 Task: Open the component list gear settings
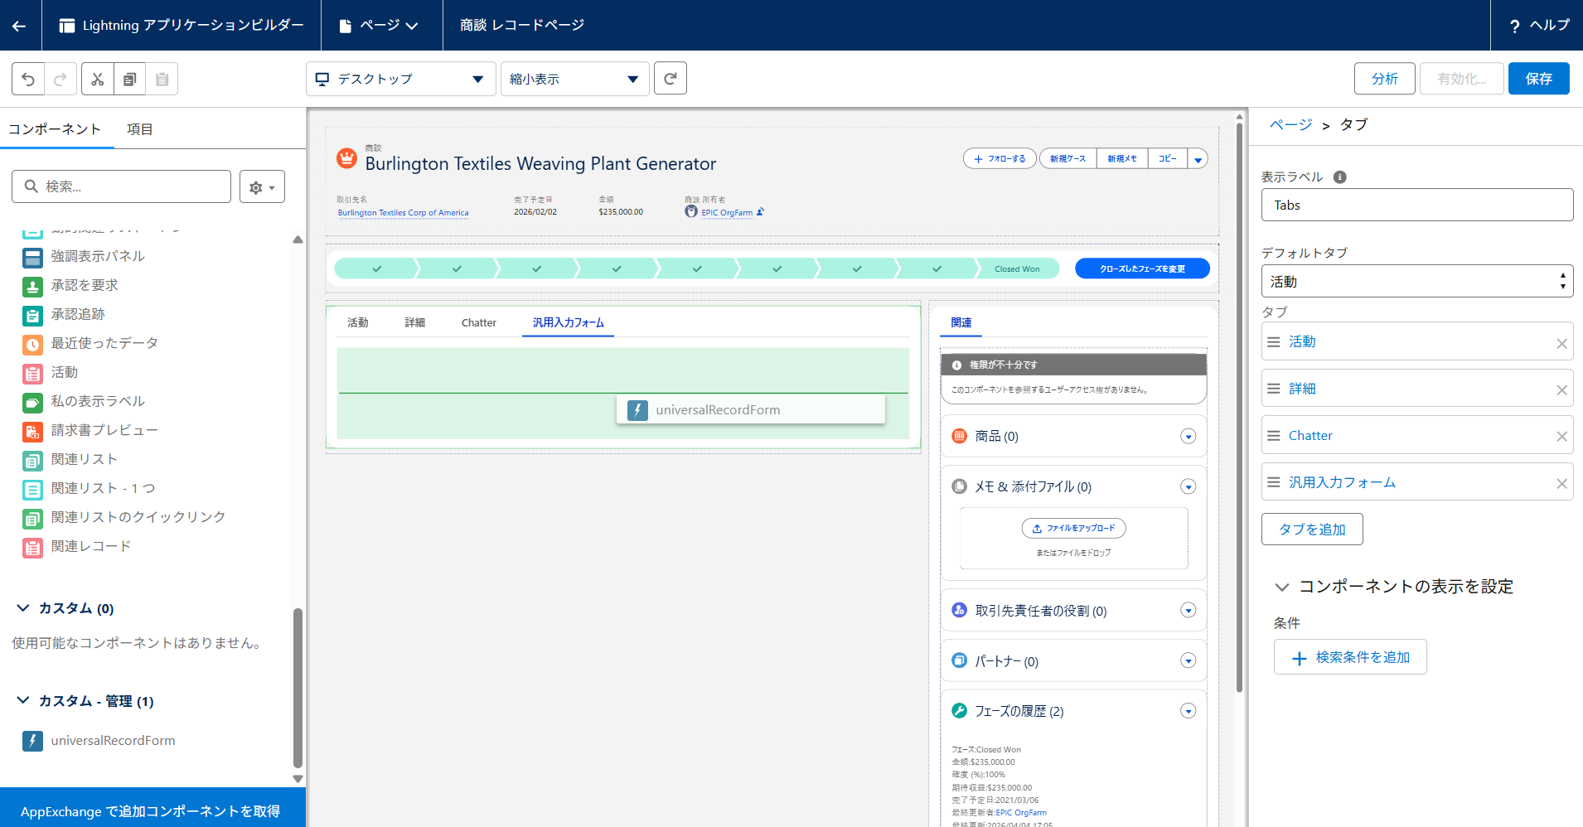(262, 187)
